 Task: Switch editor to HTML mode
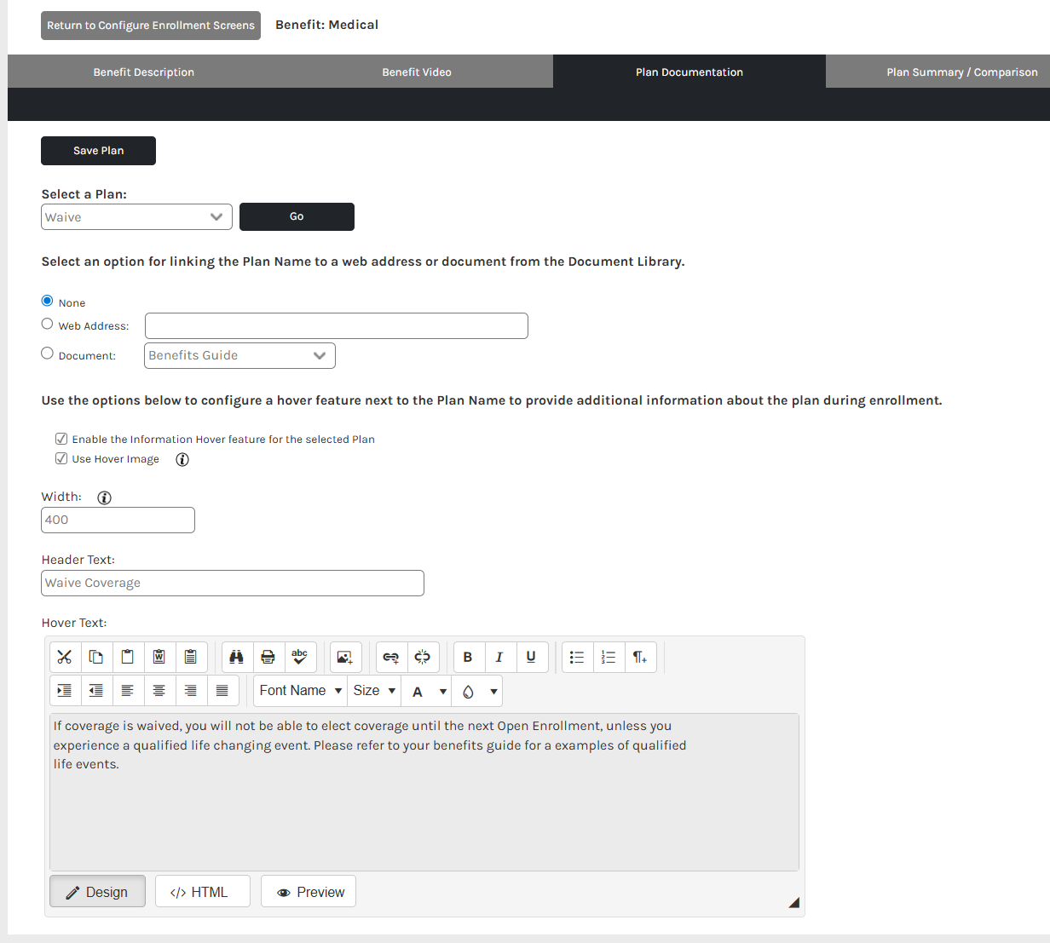(x=203, y=892)
